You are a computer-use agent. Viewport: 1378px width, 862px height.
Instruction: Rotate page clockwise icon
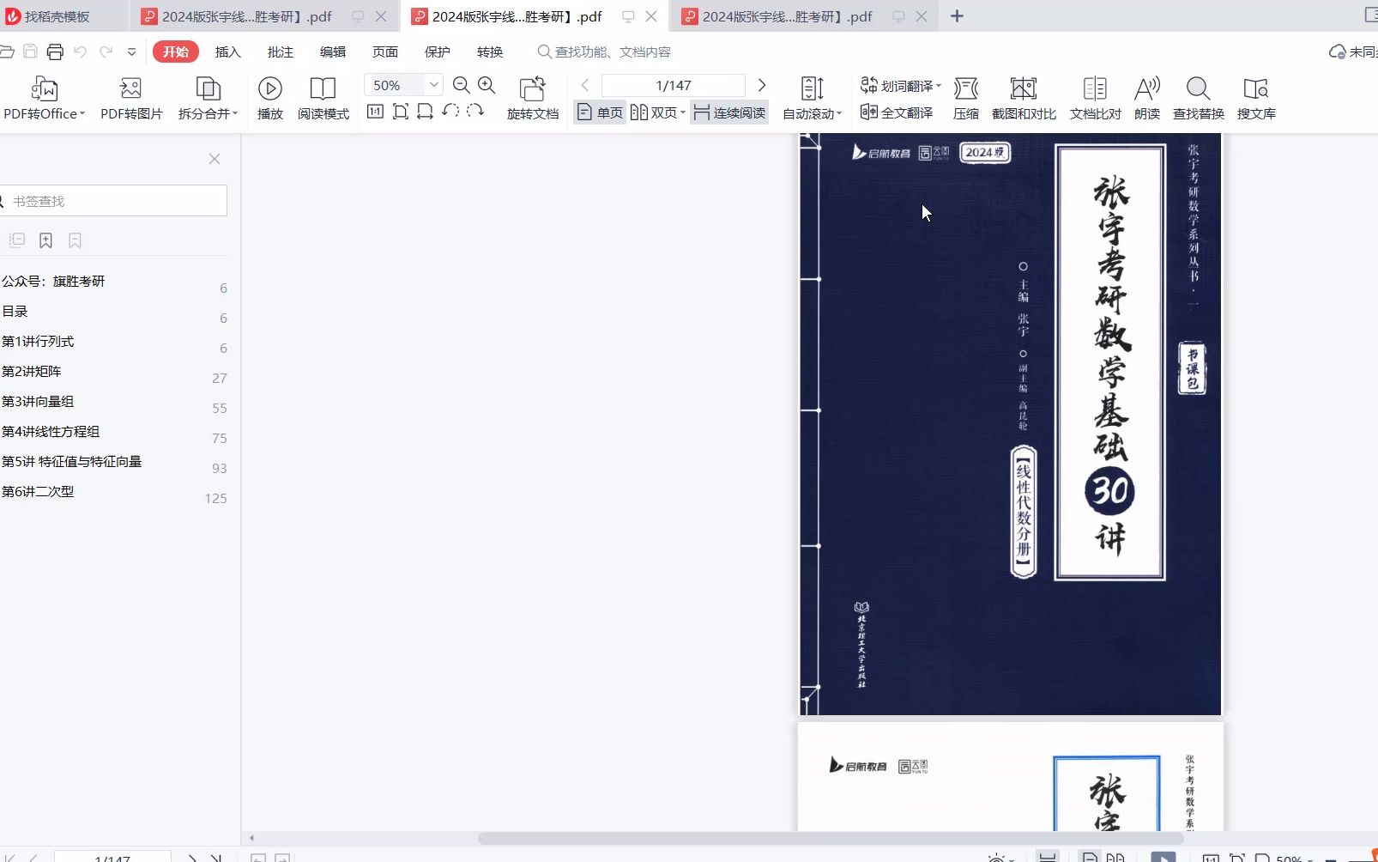(x=475, y=112)
